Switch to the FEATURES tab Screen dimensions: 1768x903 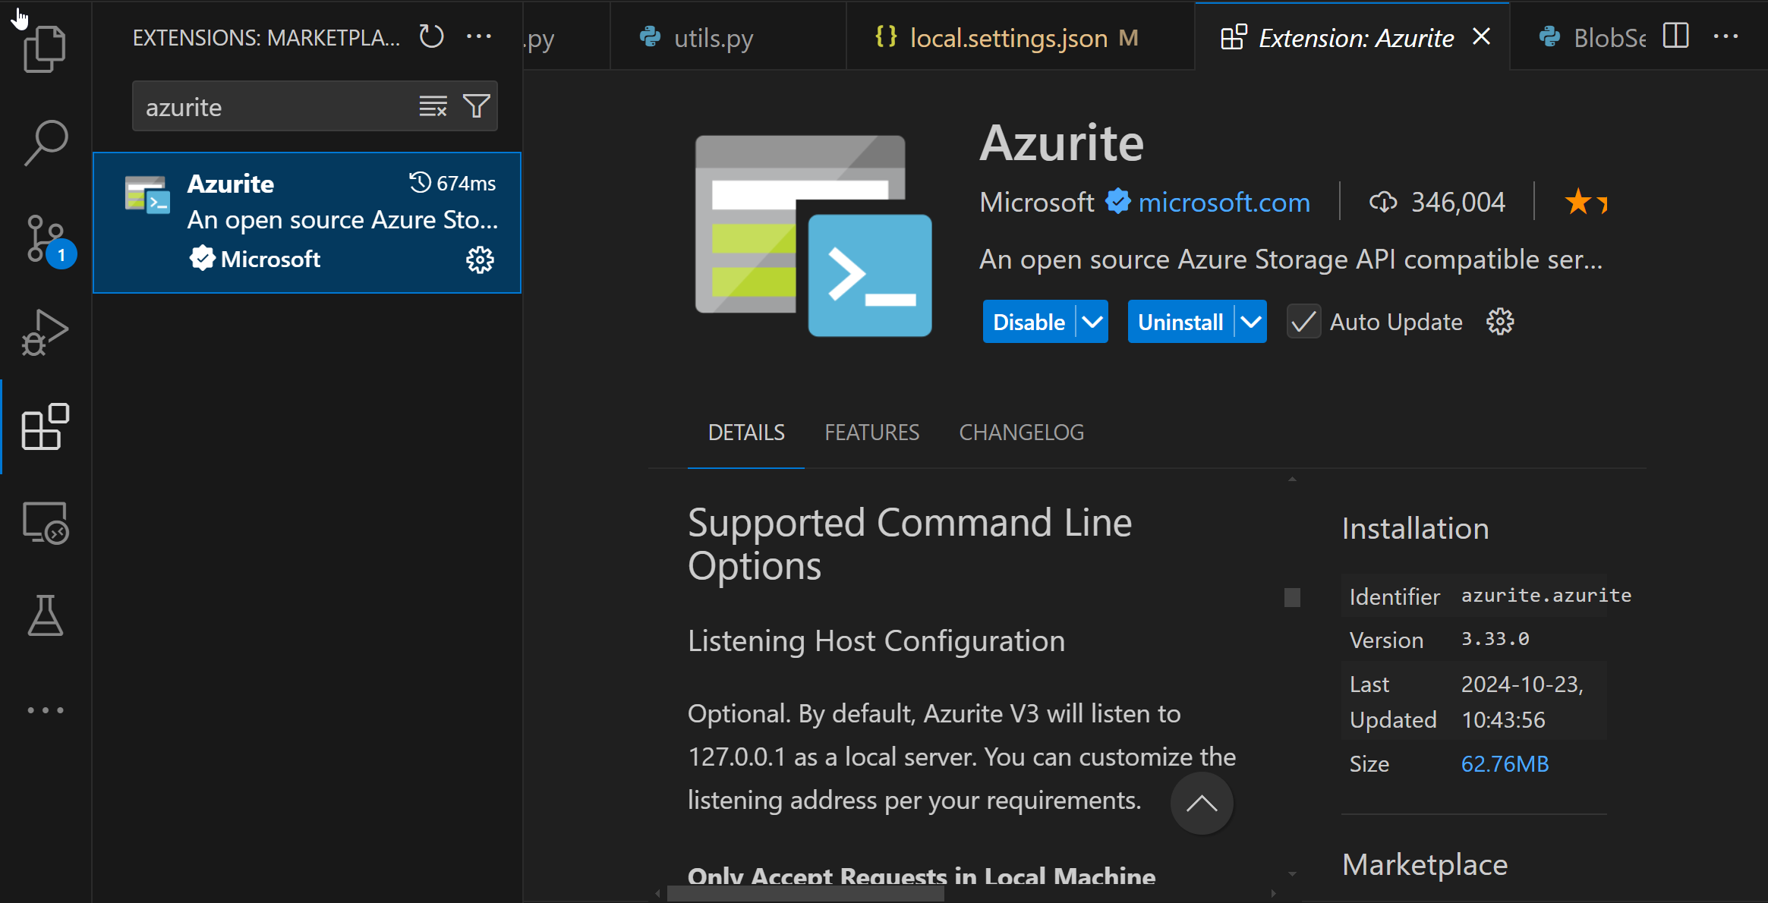tap(871, 432)
